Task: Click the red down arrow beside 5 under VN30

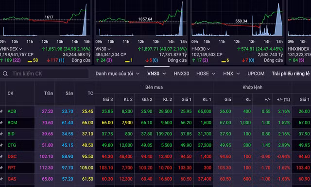Action: click(x=147, y=60)
